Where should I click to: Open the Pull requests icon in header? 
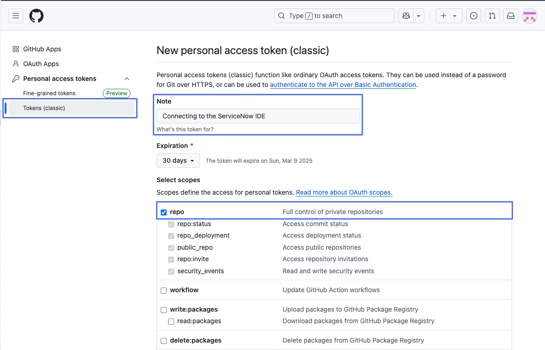tap(492, 16)
